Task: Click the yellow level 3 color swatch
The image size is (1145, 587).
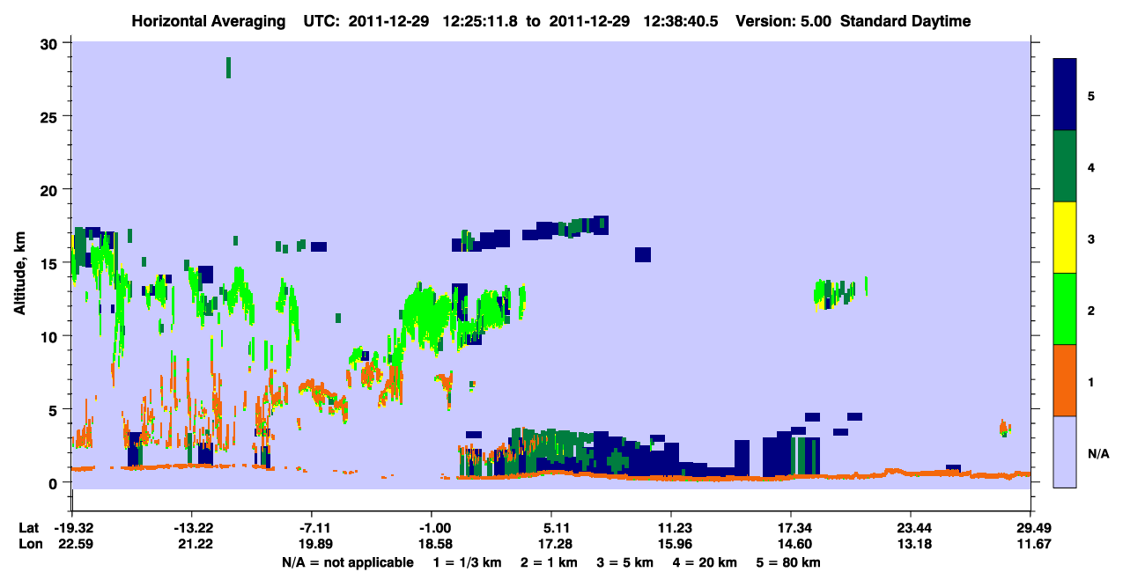Action: [1066, 238]
